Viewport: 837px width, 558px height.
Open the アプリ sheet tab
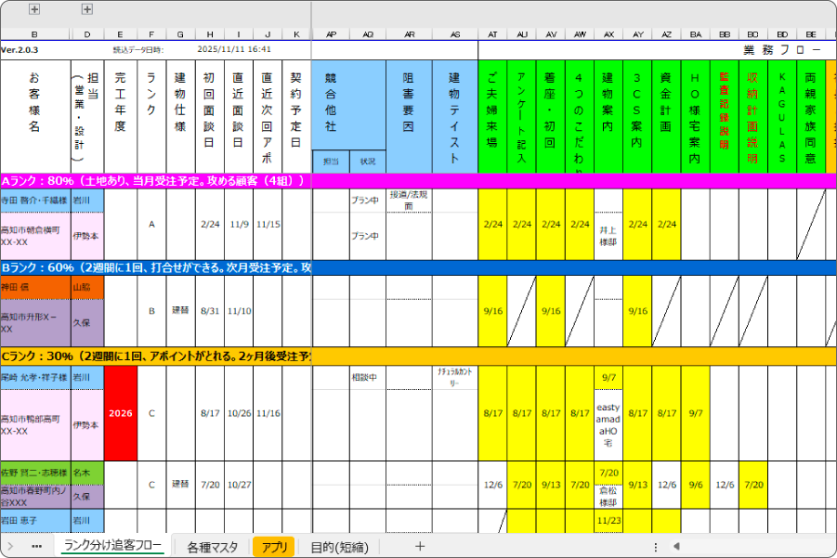coord(273,546)
